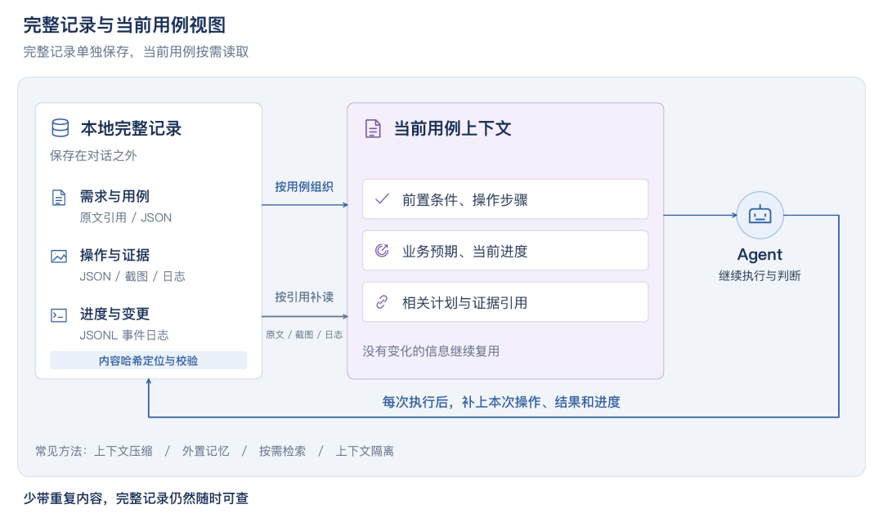883x522 pixels.
Task: Click the 每次执行后，补上本次操作、结果和进度 label
Action: (501, 402)
